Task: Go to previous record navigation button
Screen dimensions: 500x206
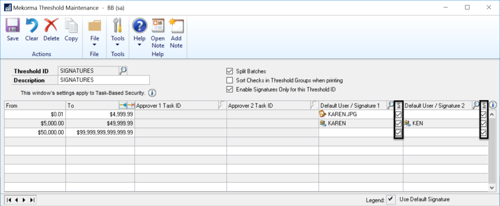Action: point(16,200)
